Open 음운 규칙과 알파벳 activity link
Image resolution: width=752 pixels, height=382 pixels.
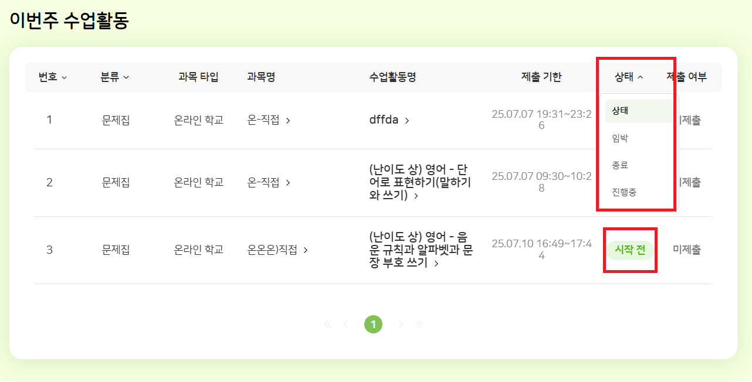click(420, 250)
